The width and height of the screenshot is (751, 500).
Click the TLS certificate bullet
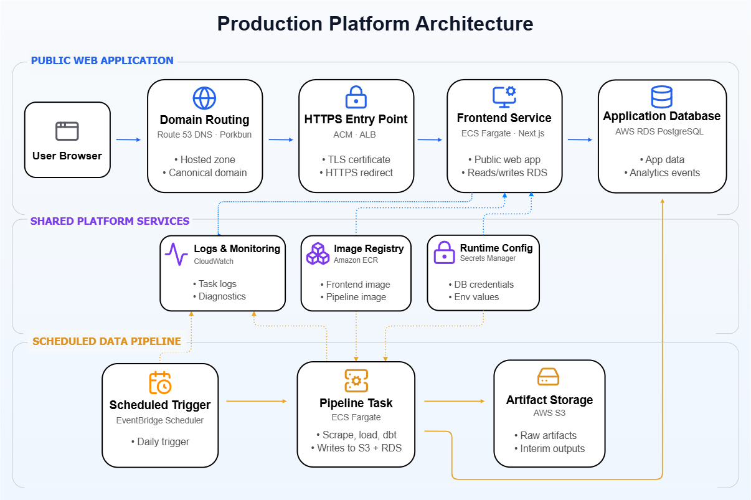point(356,159)
